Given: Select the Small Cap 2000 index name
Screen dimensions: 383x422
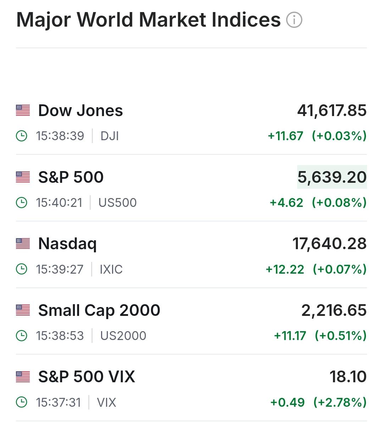Looking at the screenshot, I should click(99, 310).
